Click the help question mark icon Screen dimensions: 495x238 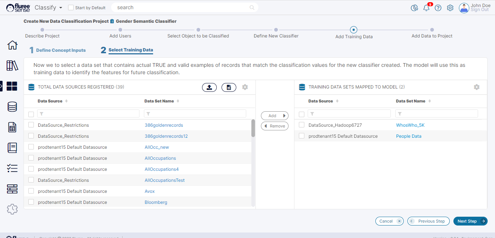pos(438,8)
